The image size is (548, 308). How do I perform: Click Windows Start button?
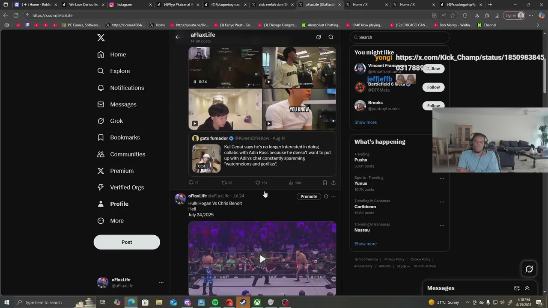tap(6, 302)
